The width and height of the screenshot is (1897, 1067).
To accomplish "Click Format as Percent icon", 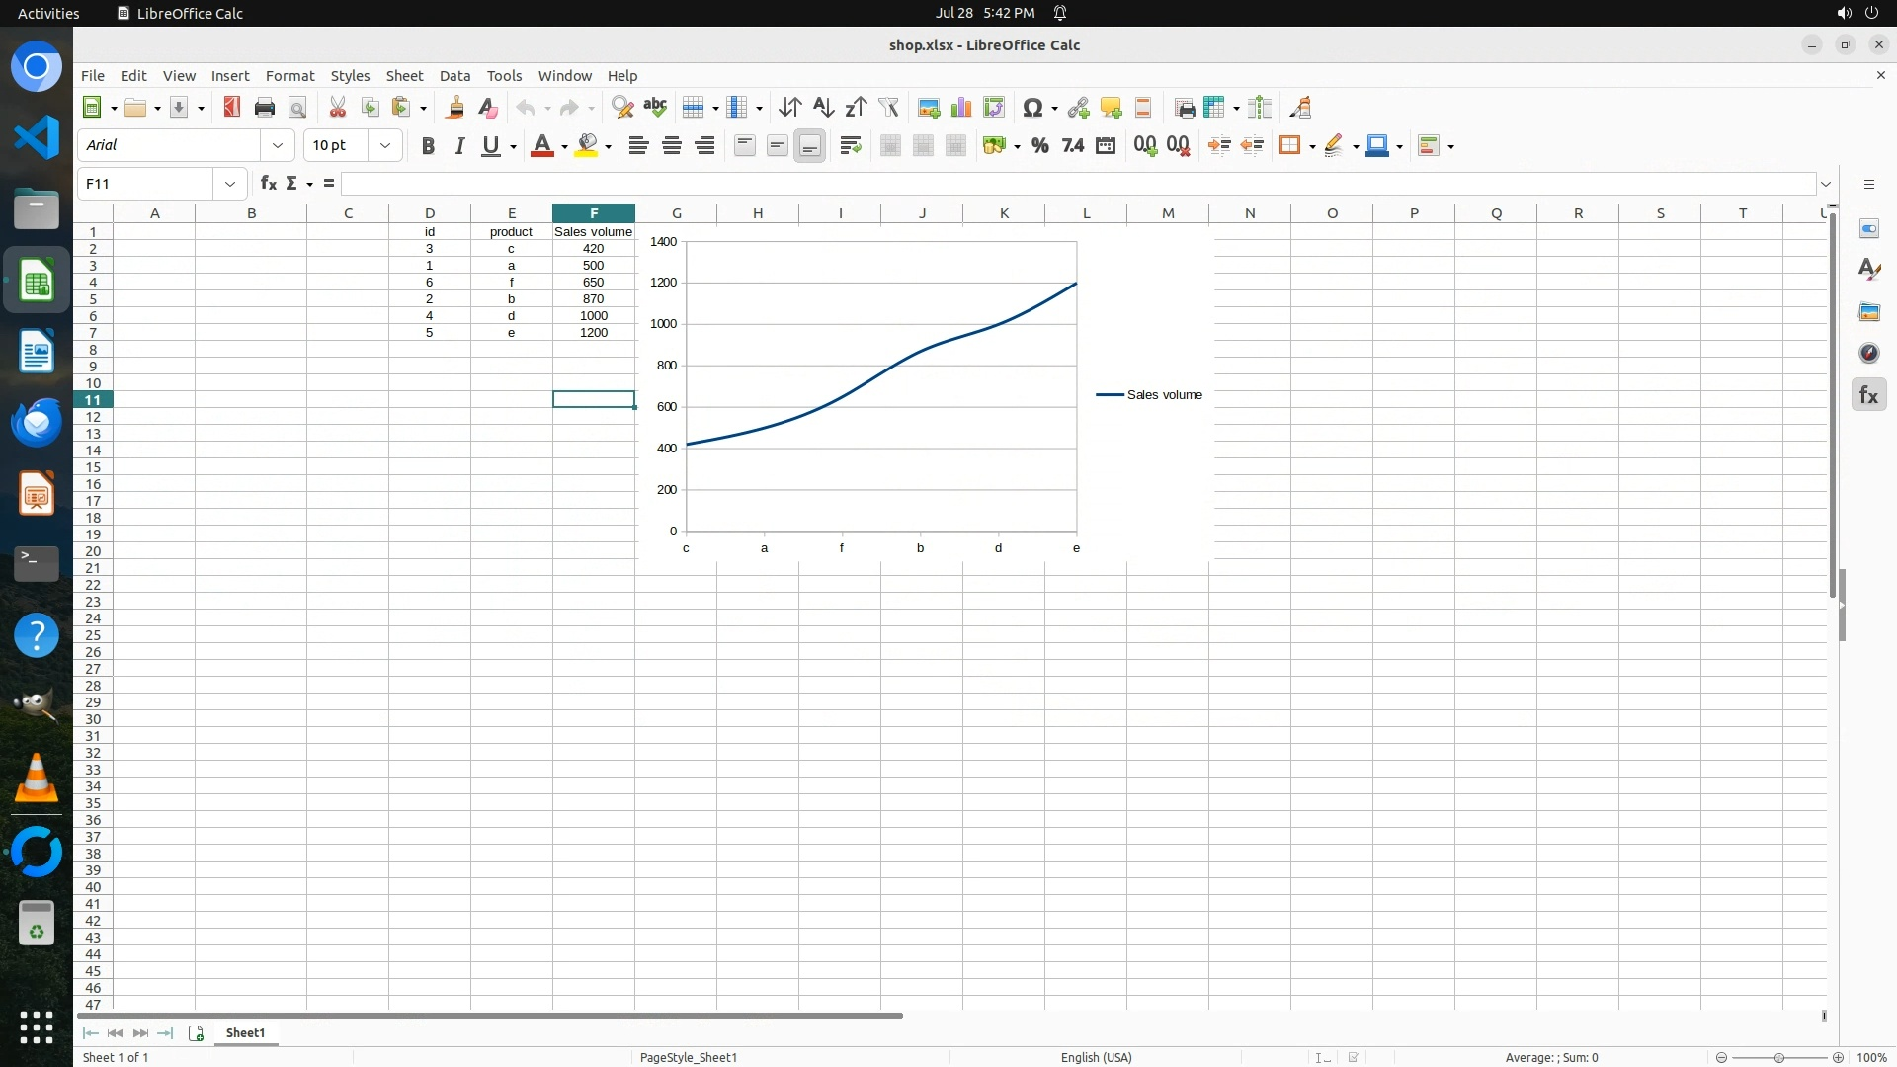I will click(x=1039, y=146).
